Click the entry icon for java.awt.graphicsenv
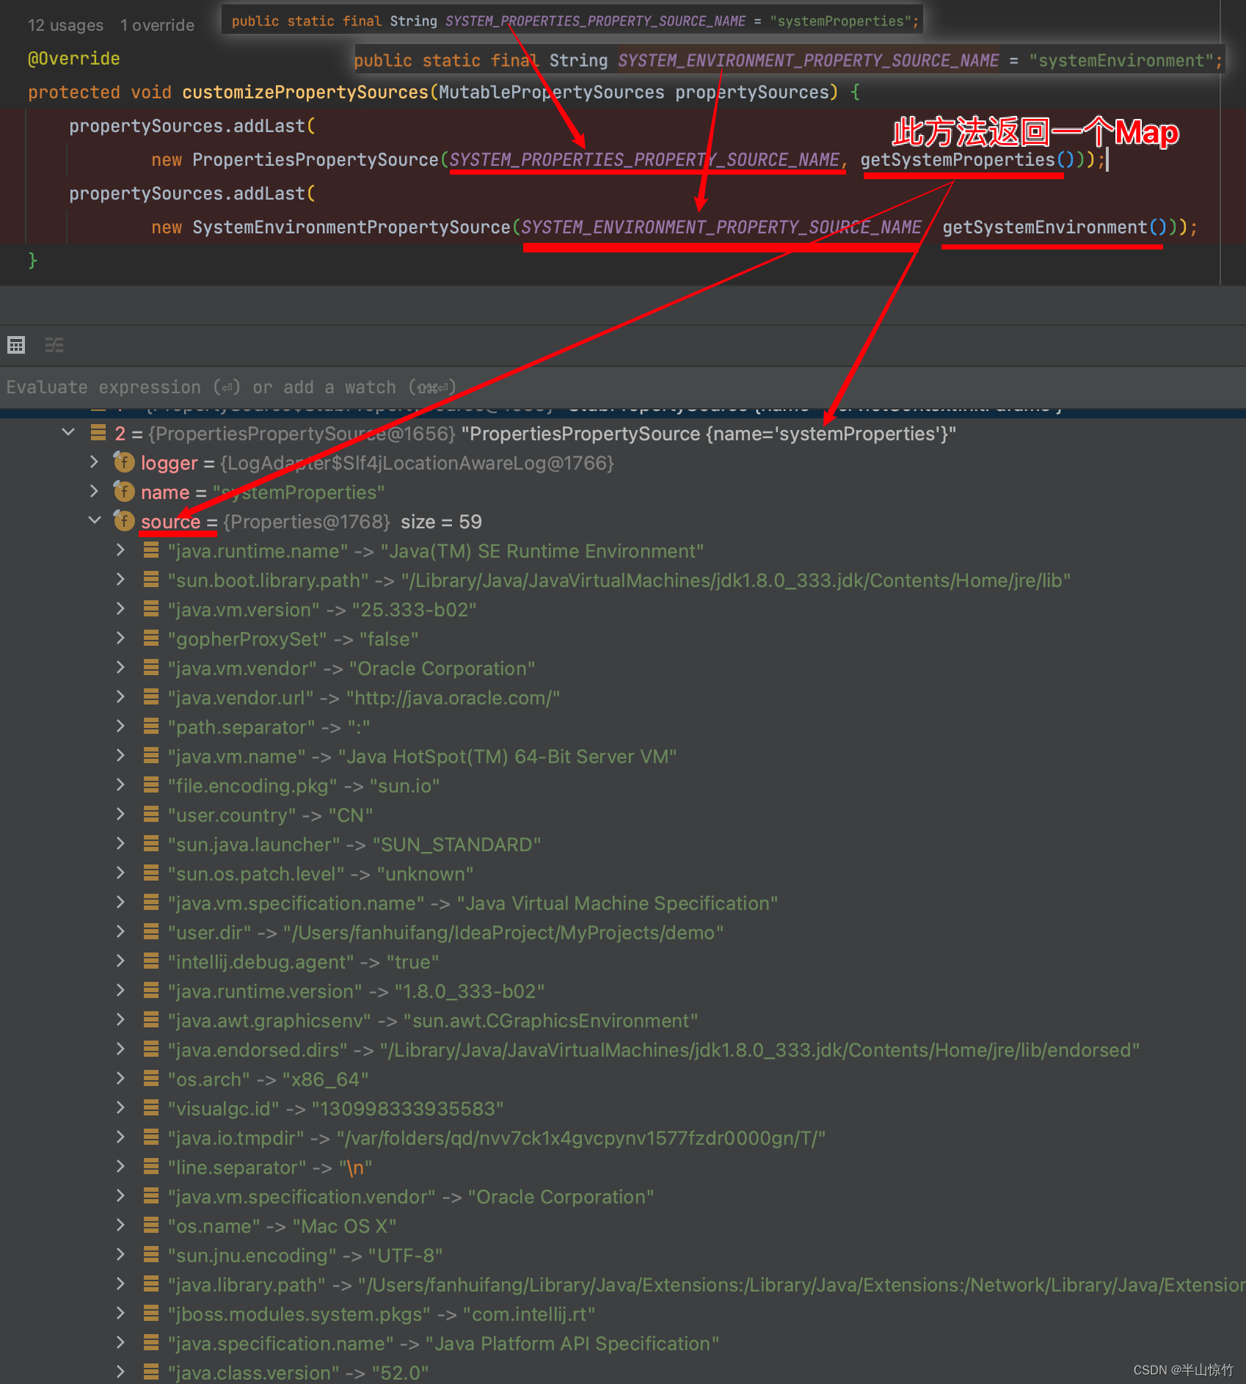1246x1384 pixels. tap(151, 1020)
